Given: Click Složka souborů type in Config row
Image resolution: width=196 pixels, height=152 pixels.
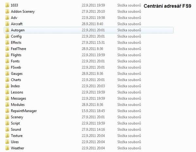Looking at the screenshot, I should point(129,36).
